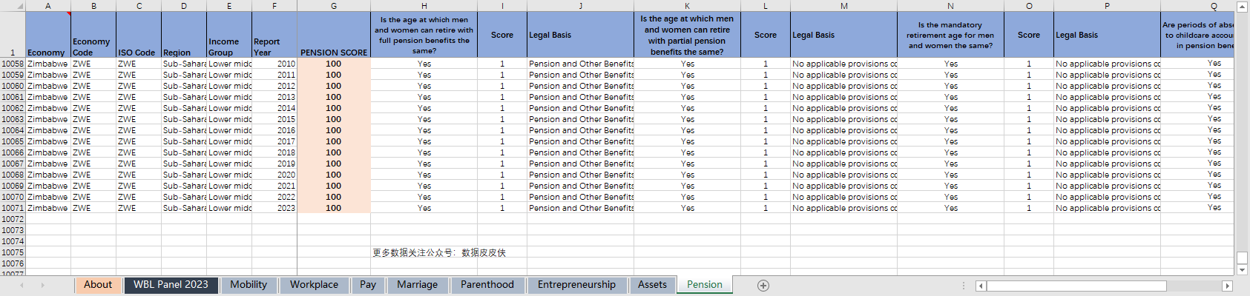Click the vertical scrollbar up arrow
The height and width of the screenshot is (296, 1250).
tap(1243, 7)
